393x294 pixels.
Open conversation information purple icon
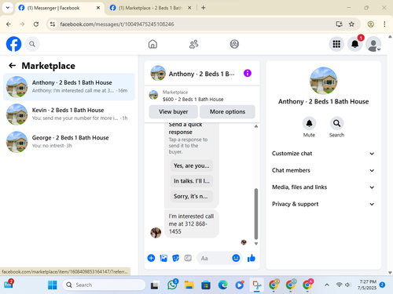click(x=248, y=73)
